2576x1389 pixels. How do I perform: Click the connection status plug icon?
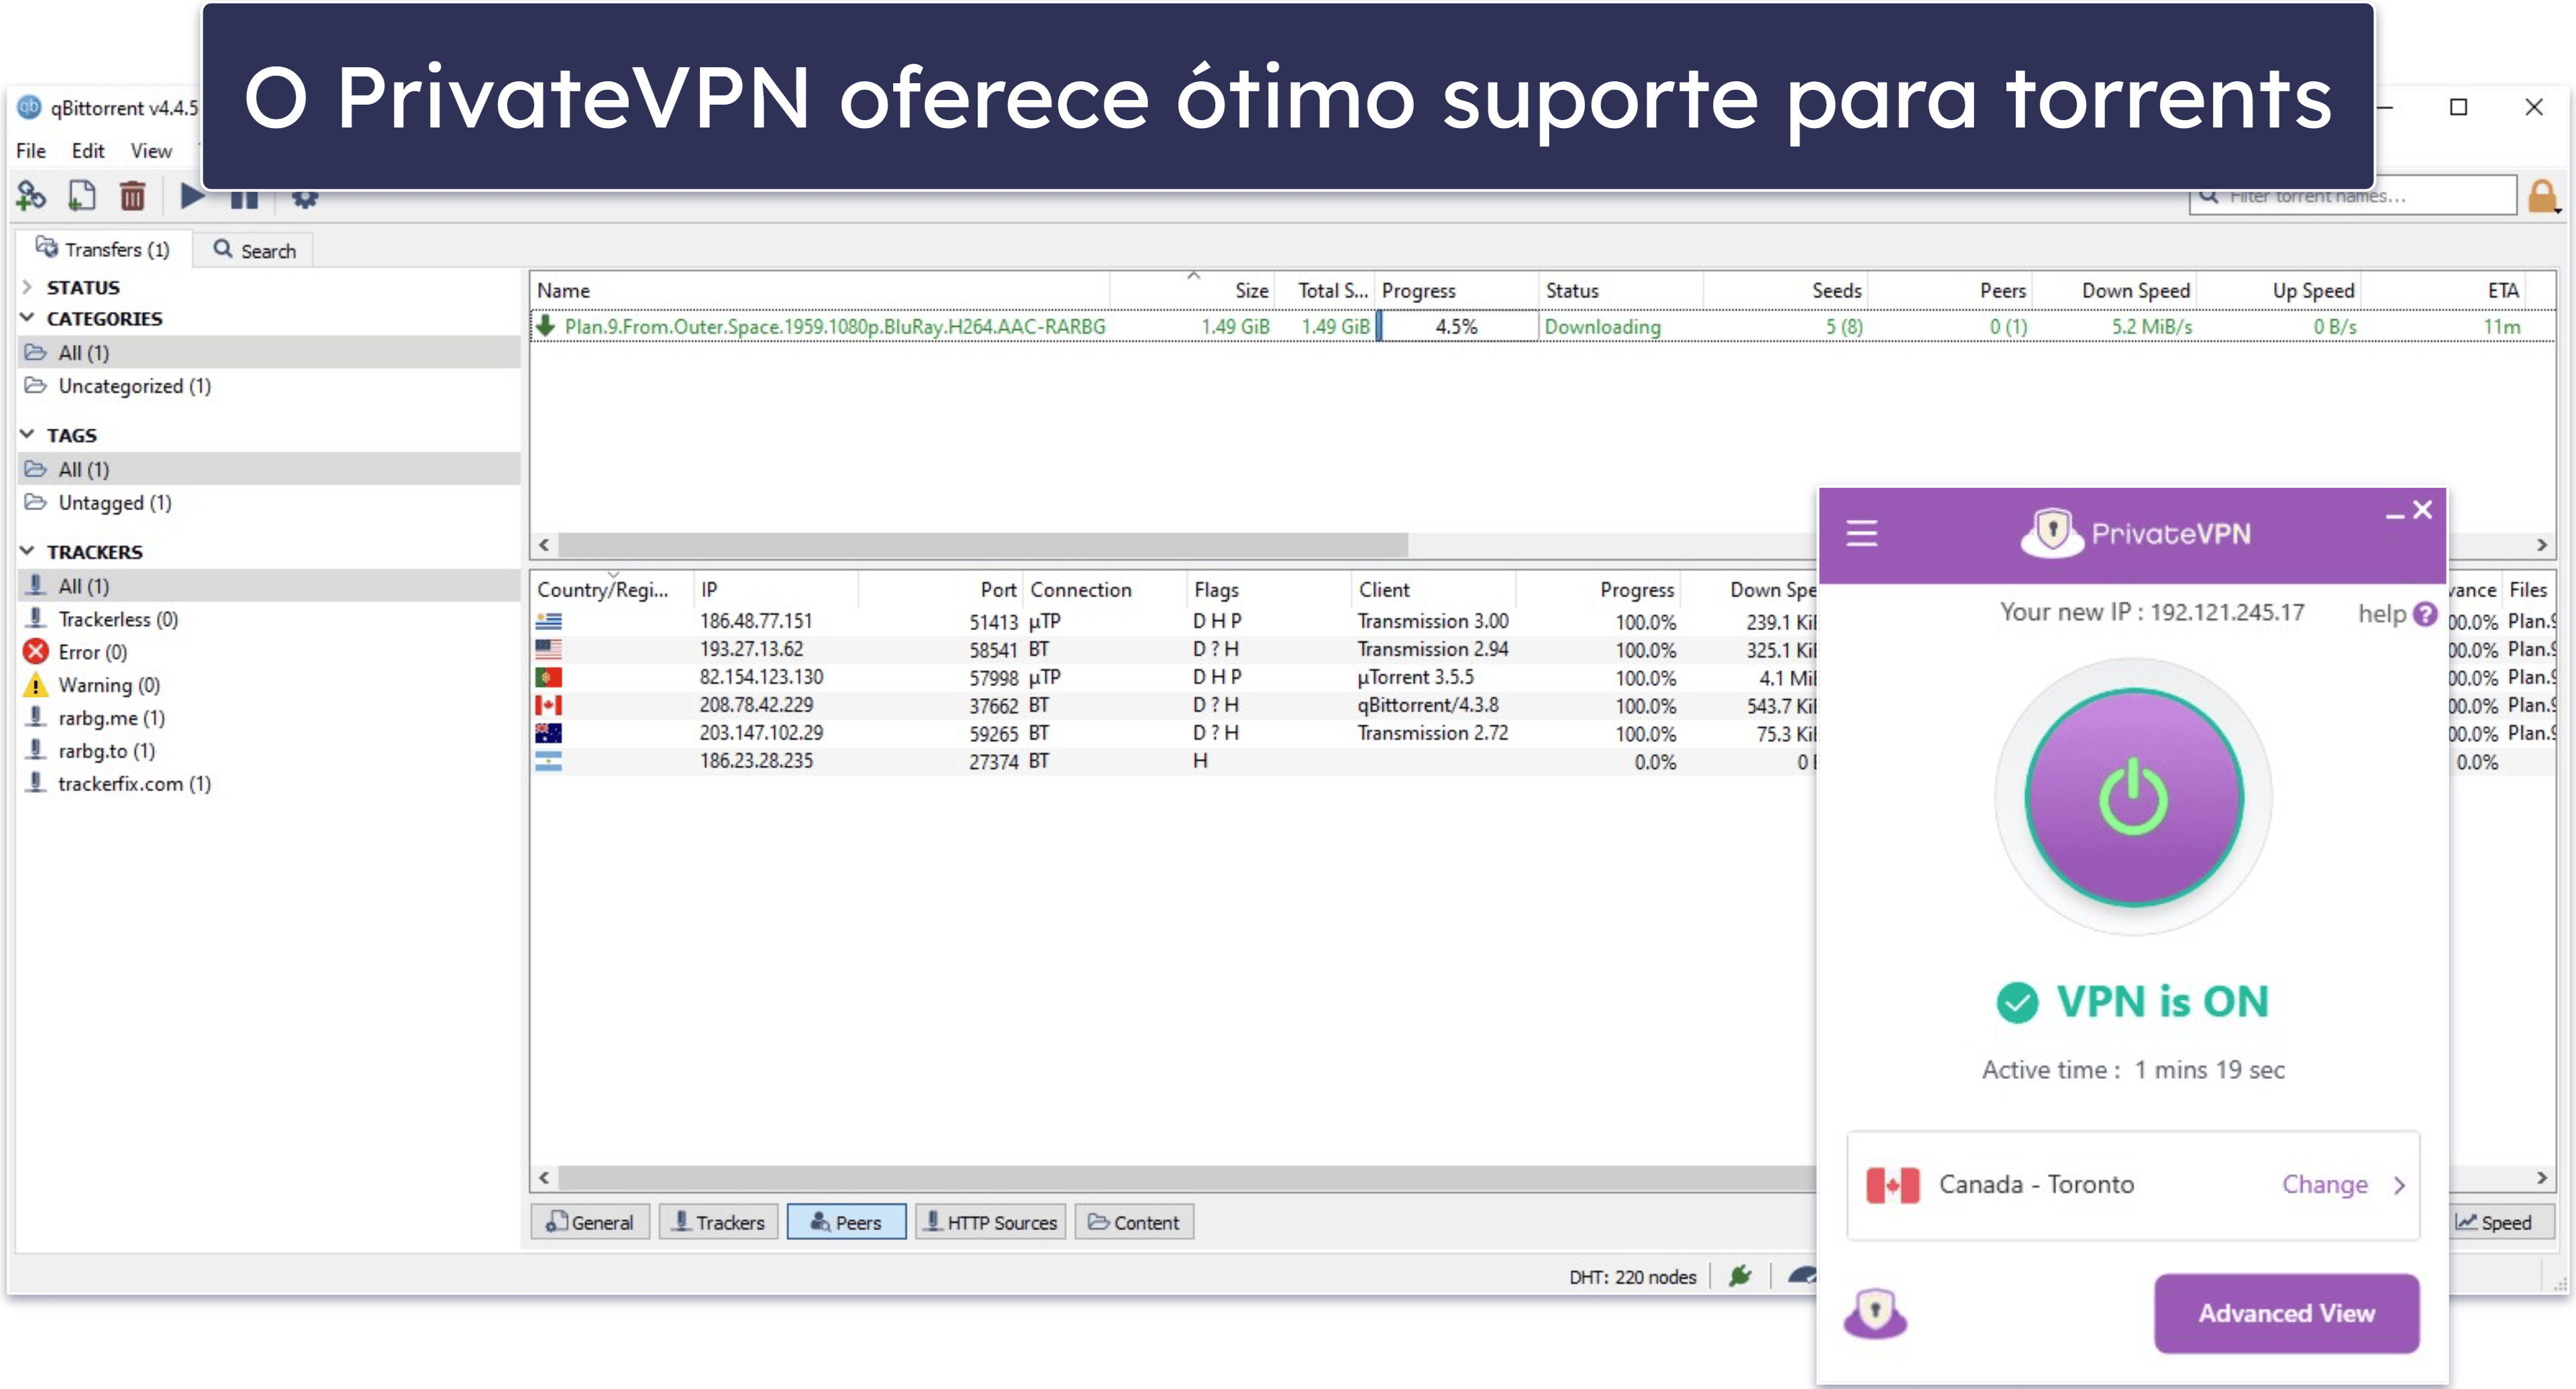pyautogui.click(x=1740, y=1276)
